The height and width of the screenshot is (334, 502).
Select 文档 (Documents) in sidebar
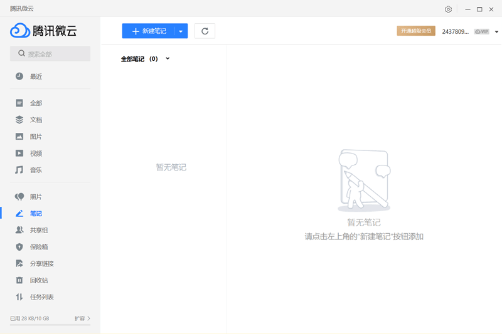[x=36, y=120]
